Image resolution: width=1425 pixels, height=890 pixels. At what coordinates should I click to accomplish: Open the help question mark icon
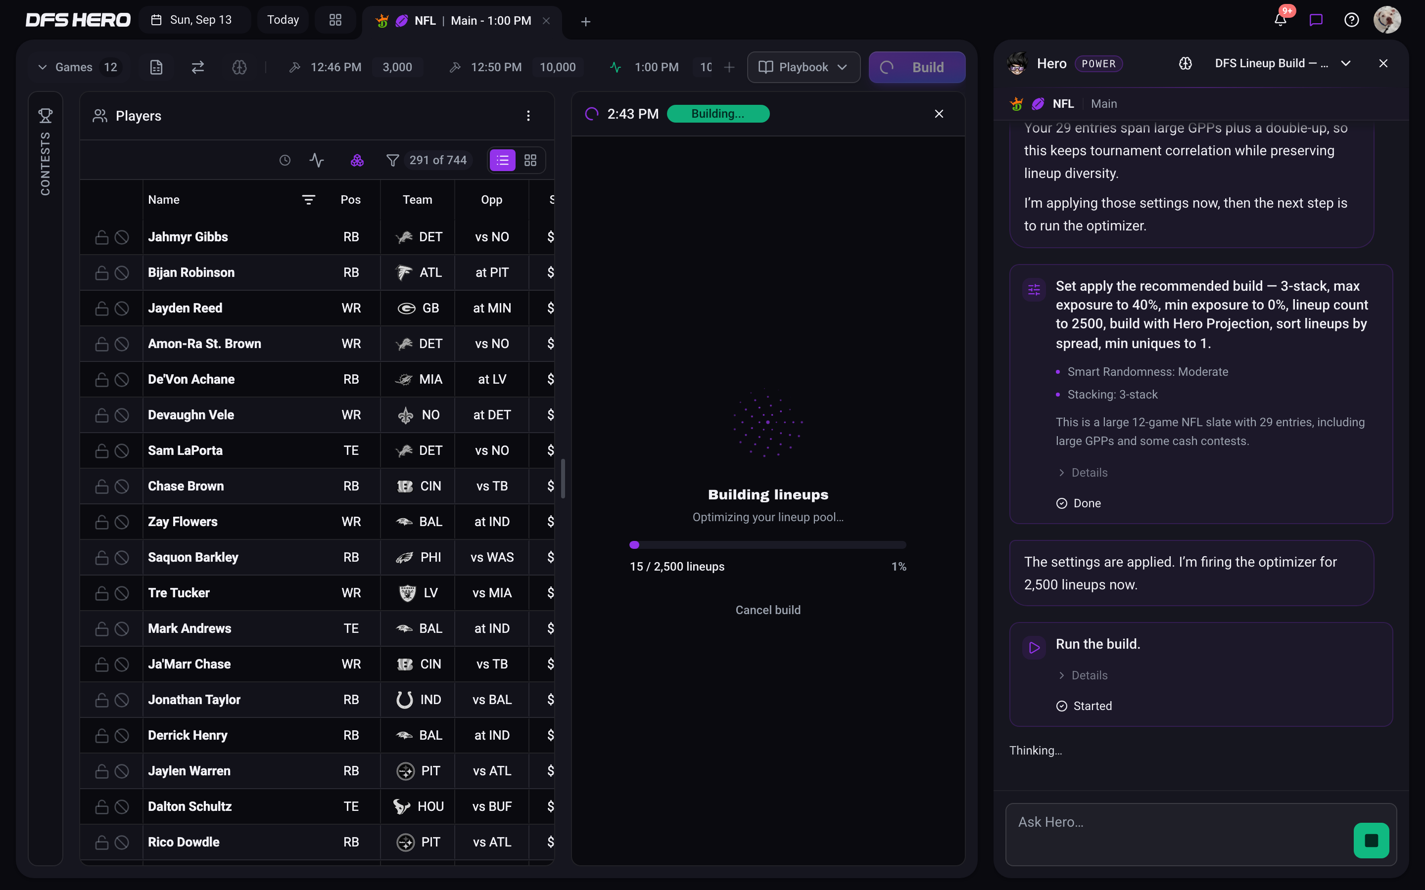1351,20
